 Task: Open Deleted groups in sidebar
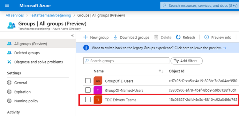pyautogui.click(x=27, y=53)
